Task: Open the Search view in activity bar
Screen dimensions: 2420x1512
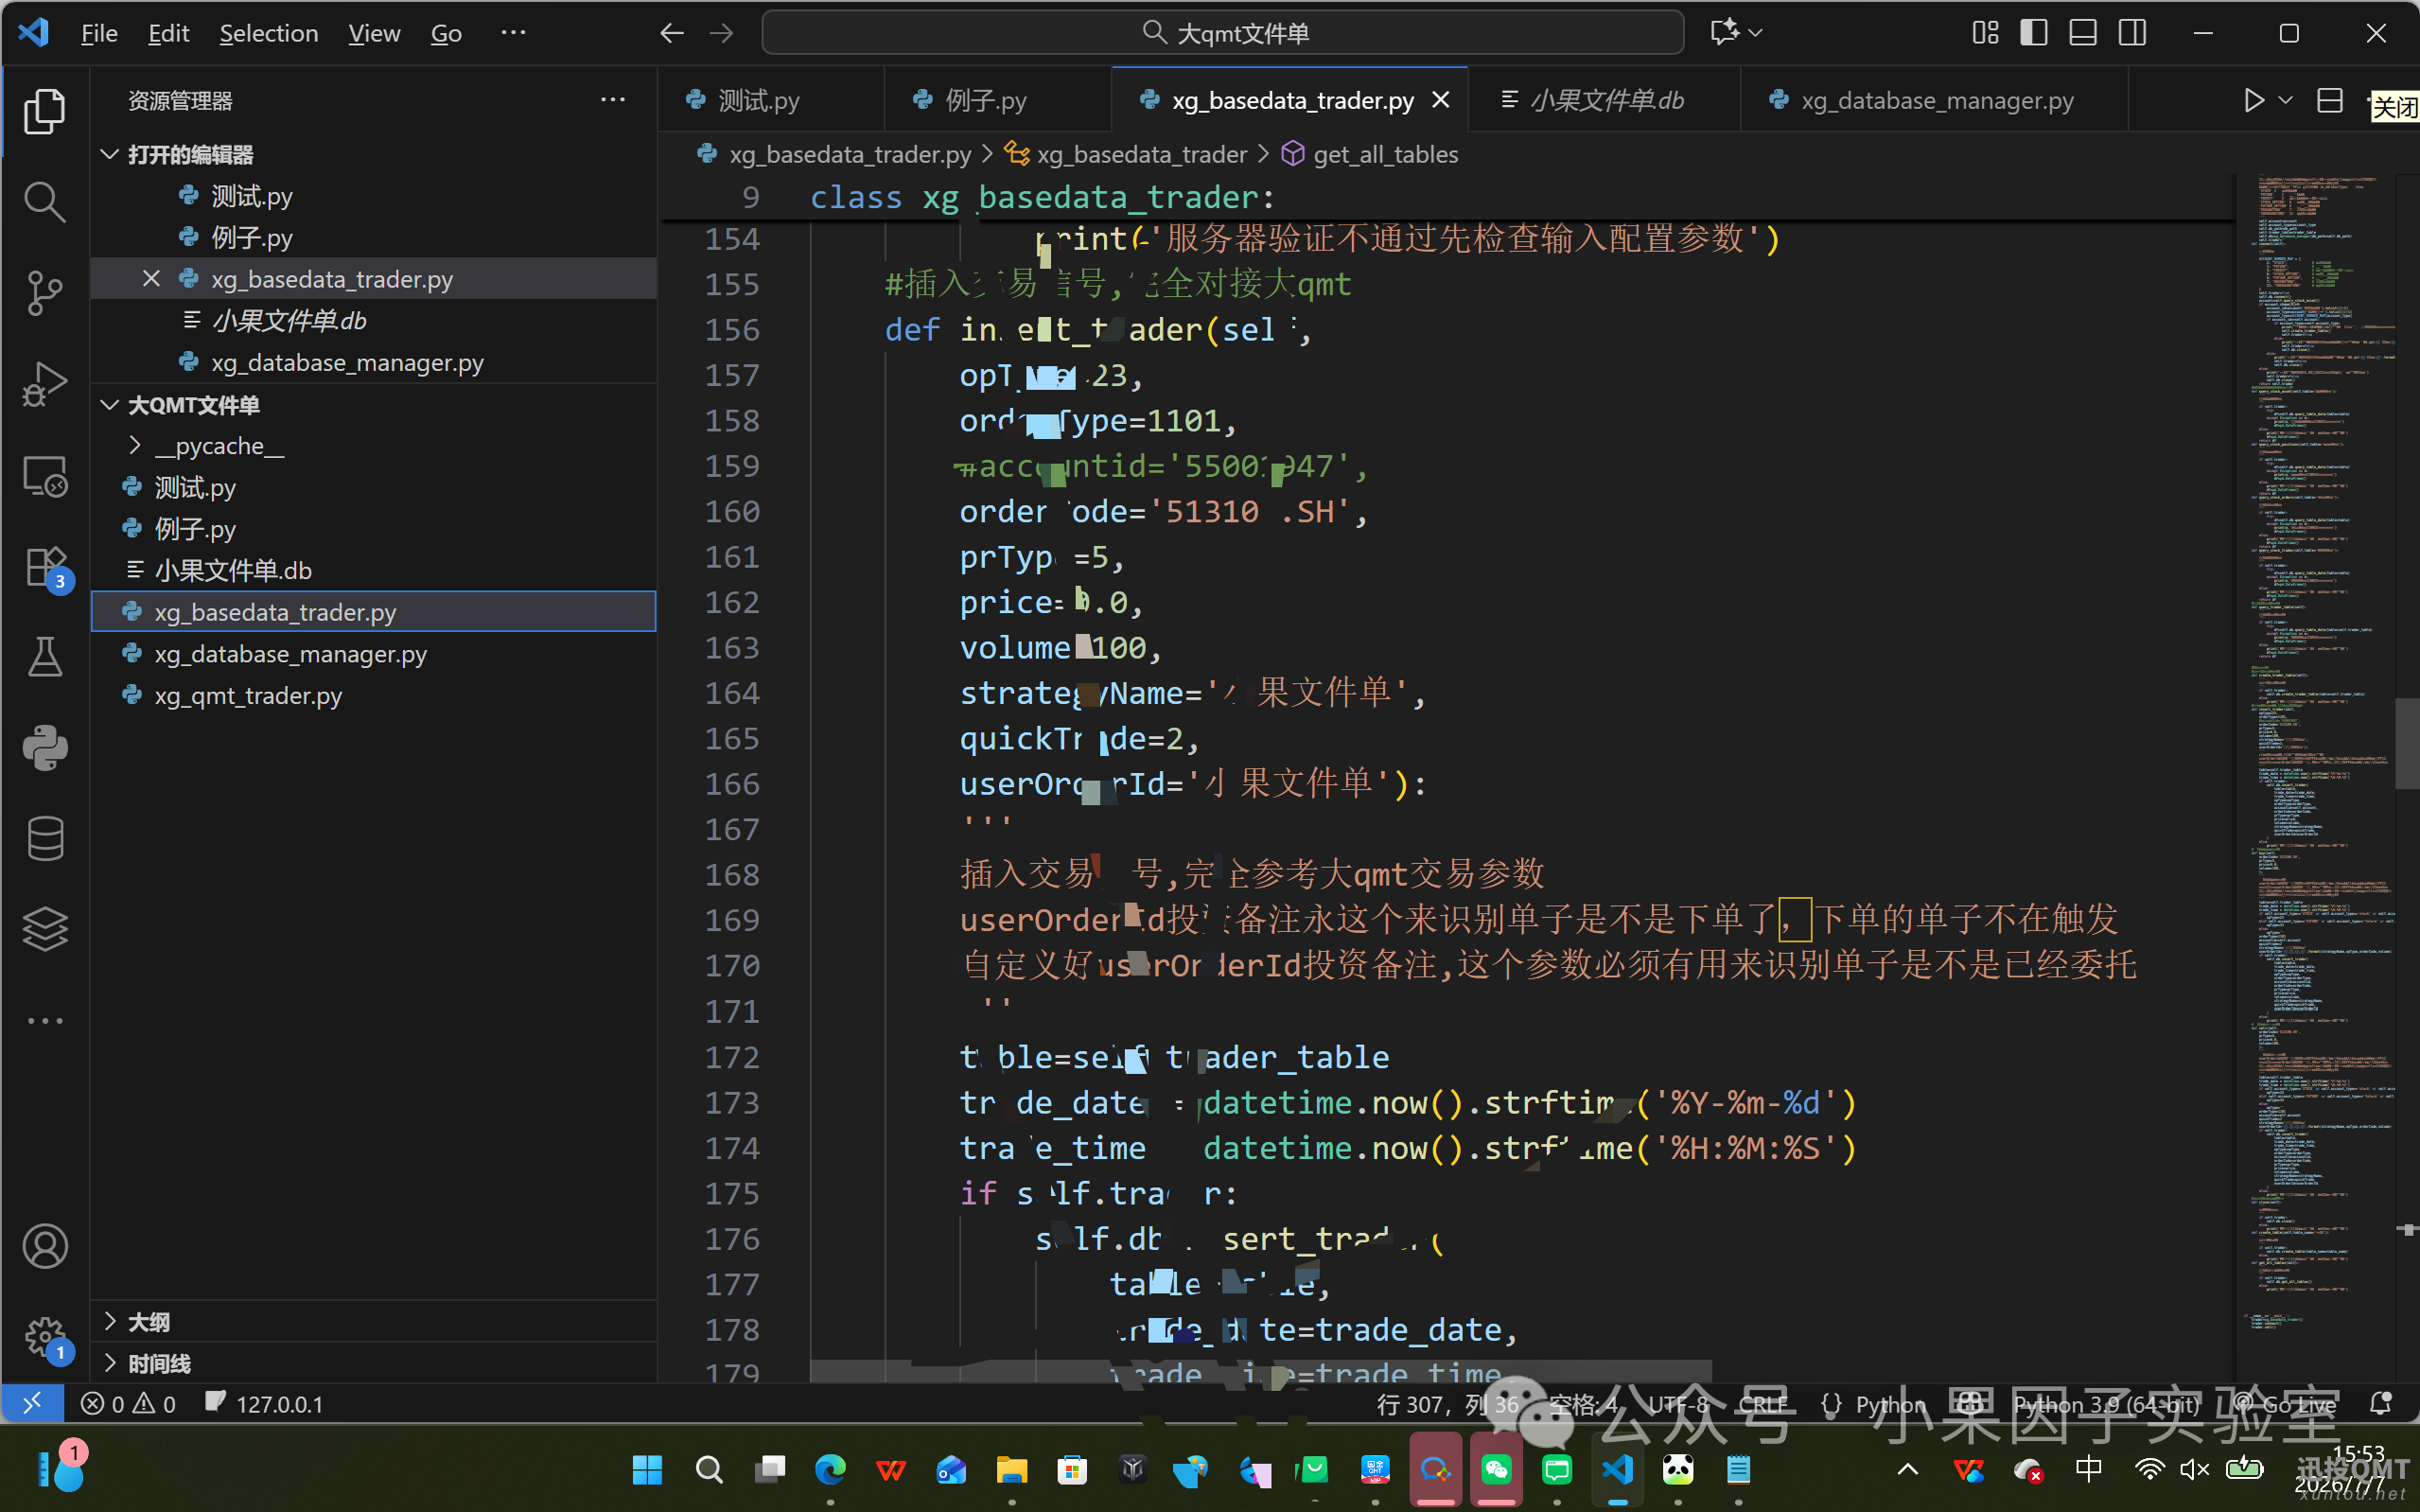Action: 45,201
